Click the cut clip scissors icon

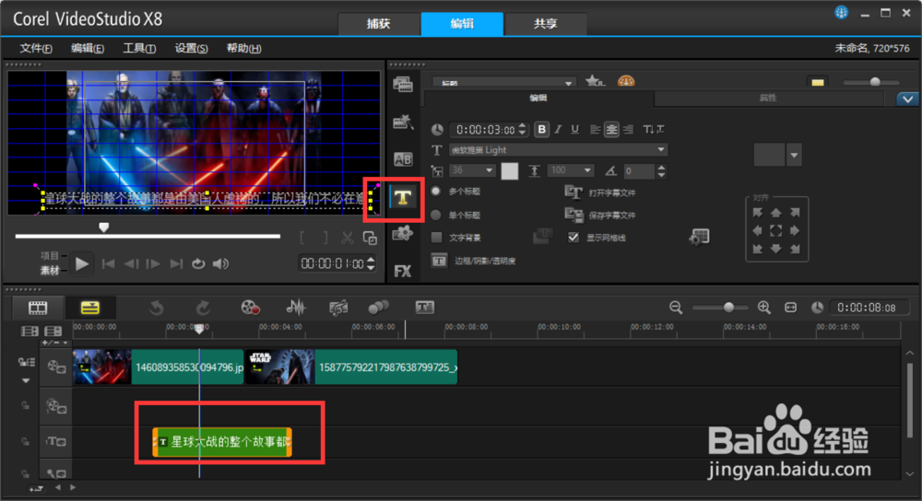point(348,238)
